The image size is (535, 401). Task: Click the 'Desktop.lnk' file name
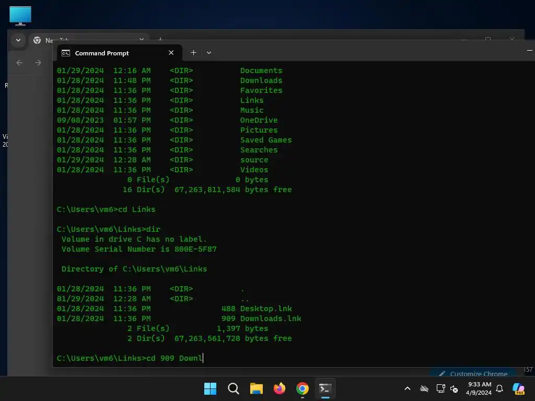coord(266,309)
